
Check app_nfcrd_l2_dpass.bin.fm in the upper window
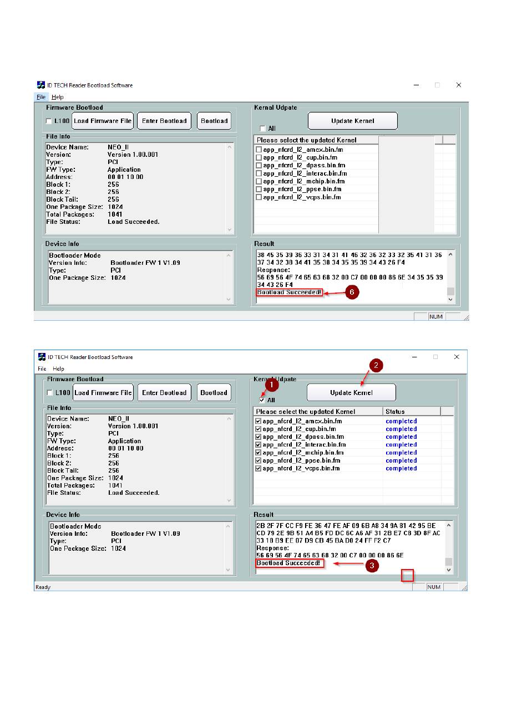(x=259, y=165)
